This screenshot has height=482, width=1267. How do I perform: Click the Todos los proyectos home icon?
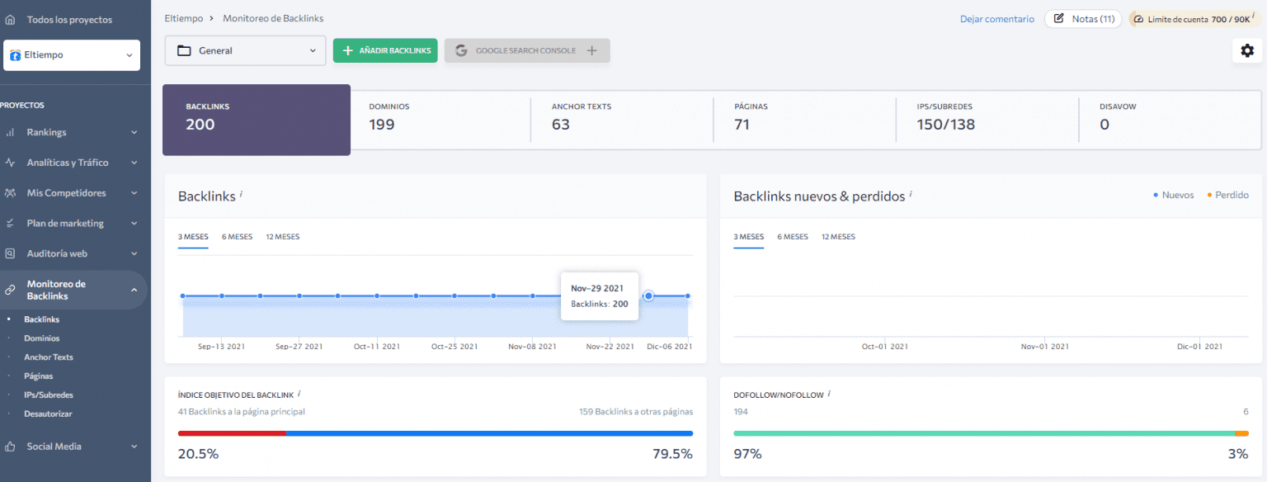[x=8, y=18]
